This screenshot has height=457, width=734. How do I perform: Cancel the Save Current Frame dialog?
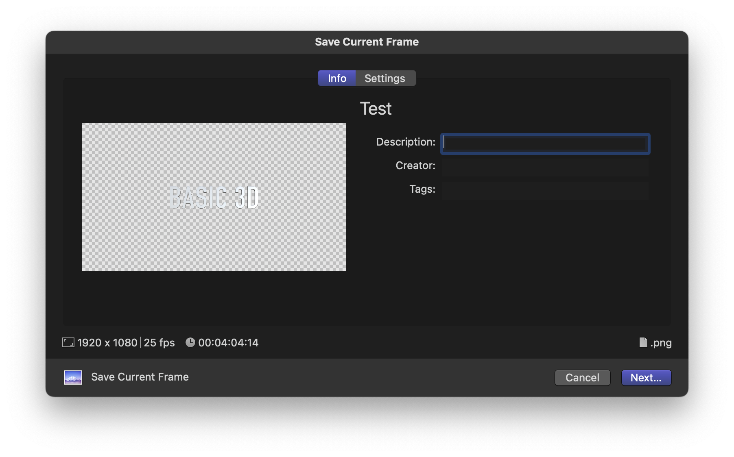pyautogui.click(x=582, y=377)
